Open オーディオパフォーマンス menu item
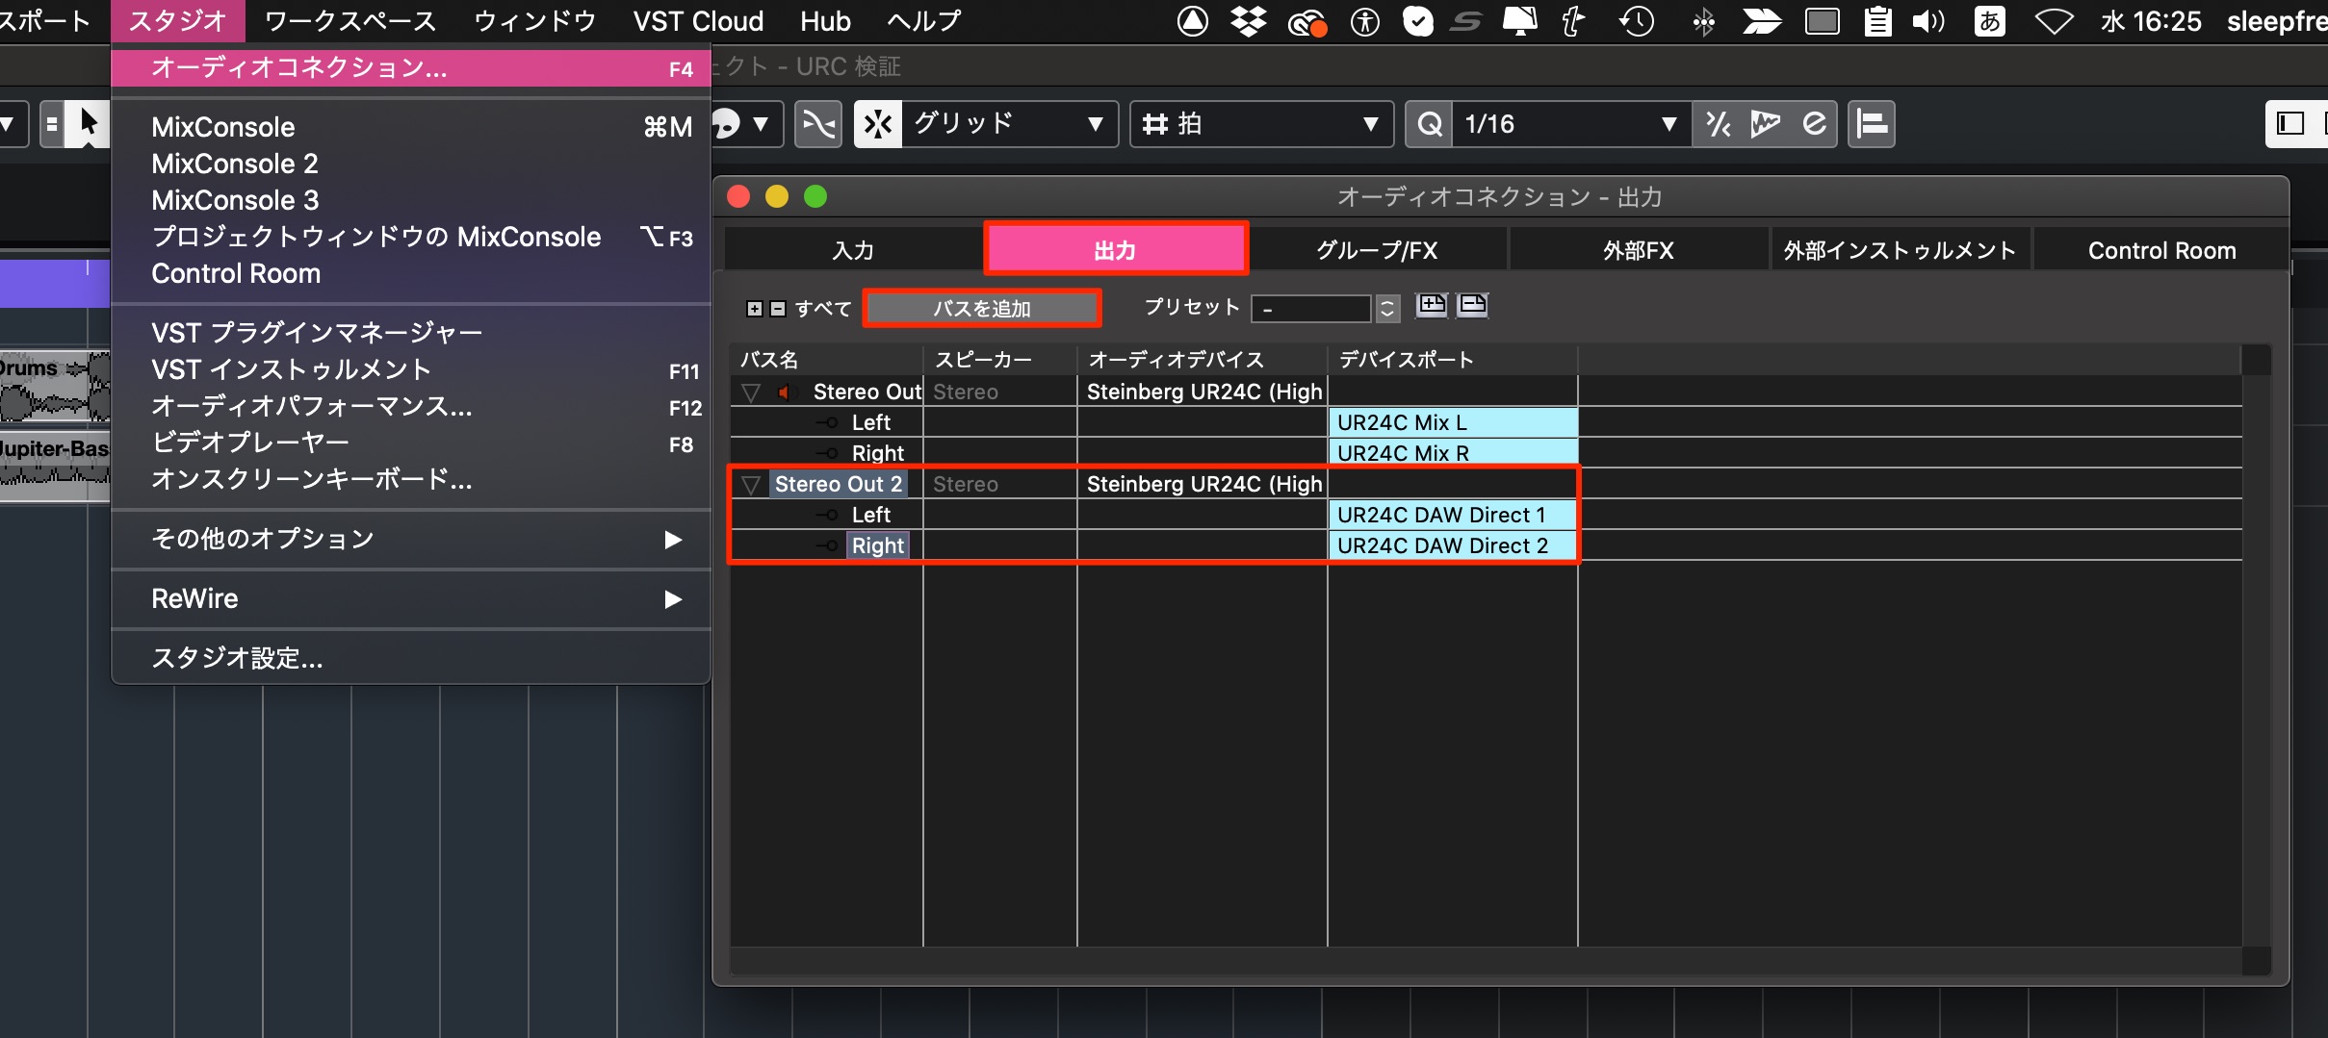Image resolution: width=2328 pixels, height=1038 pixels. pyautogui.click(x=411, y=406)
